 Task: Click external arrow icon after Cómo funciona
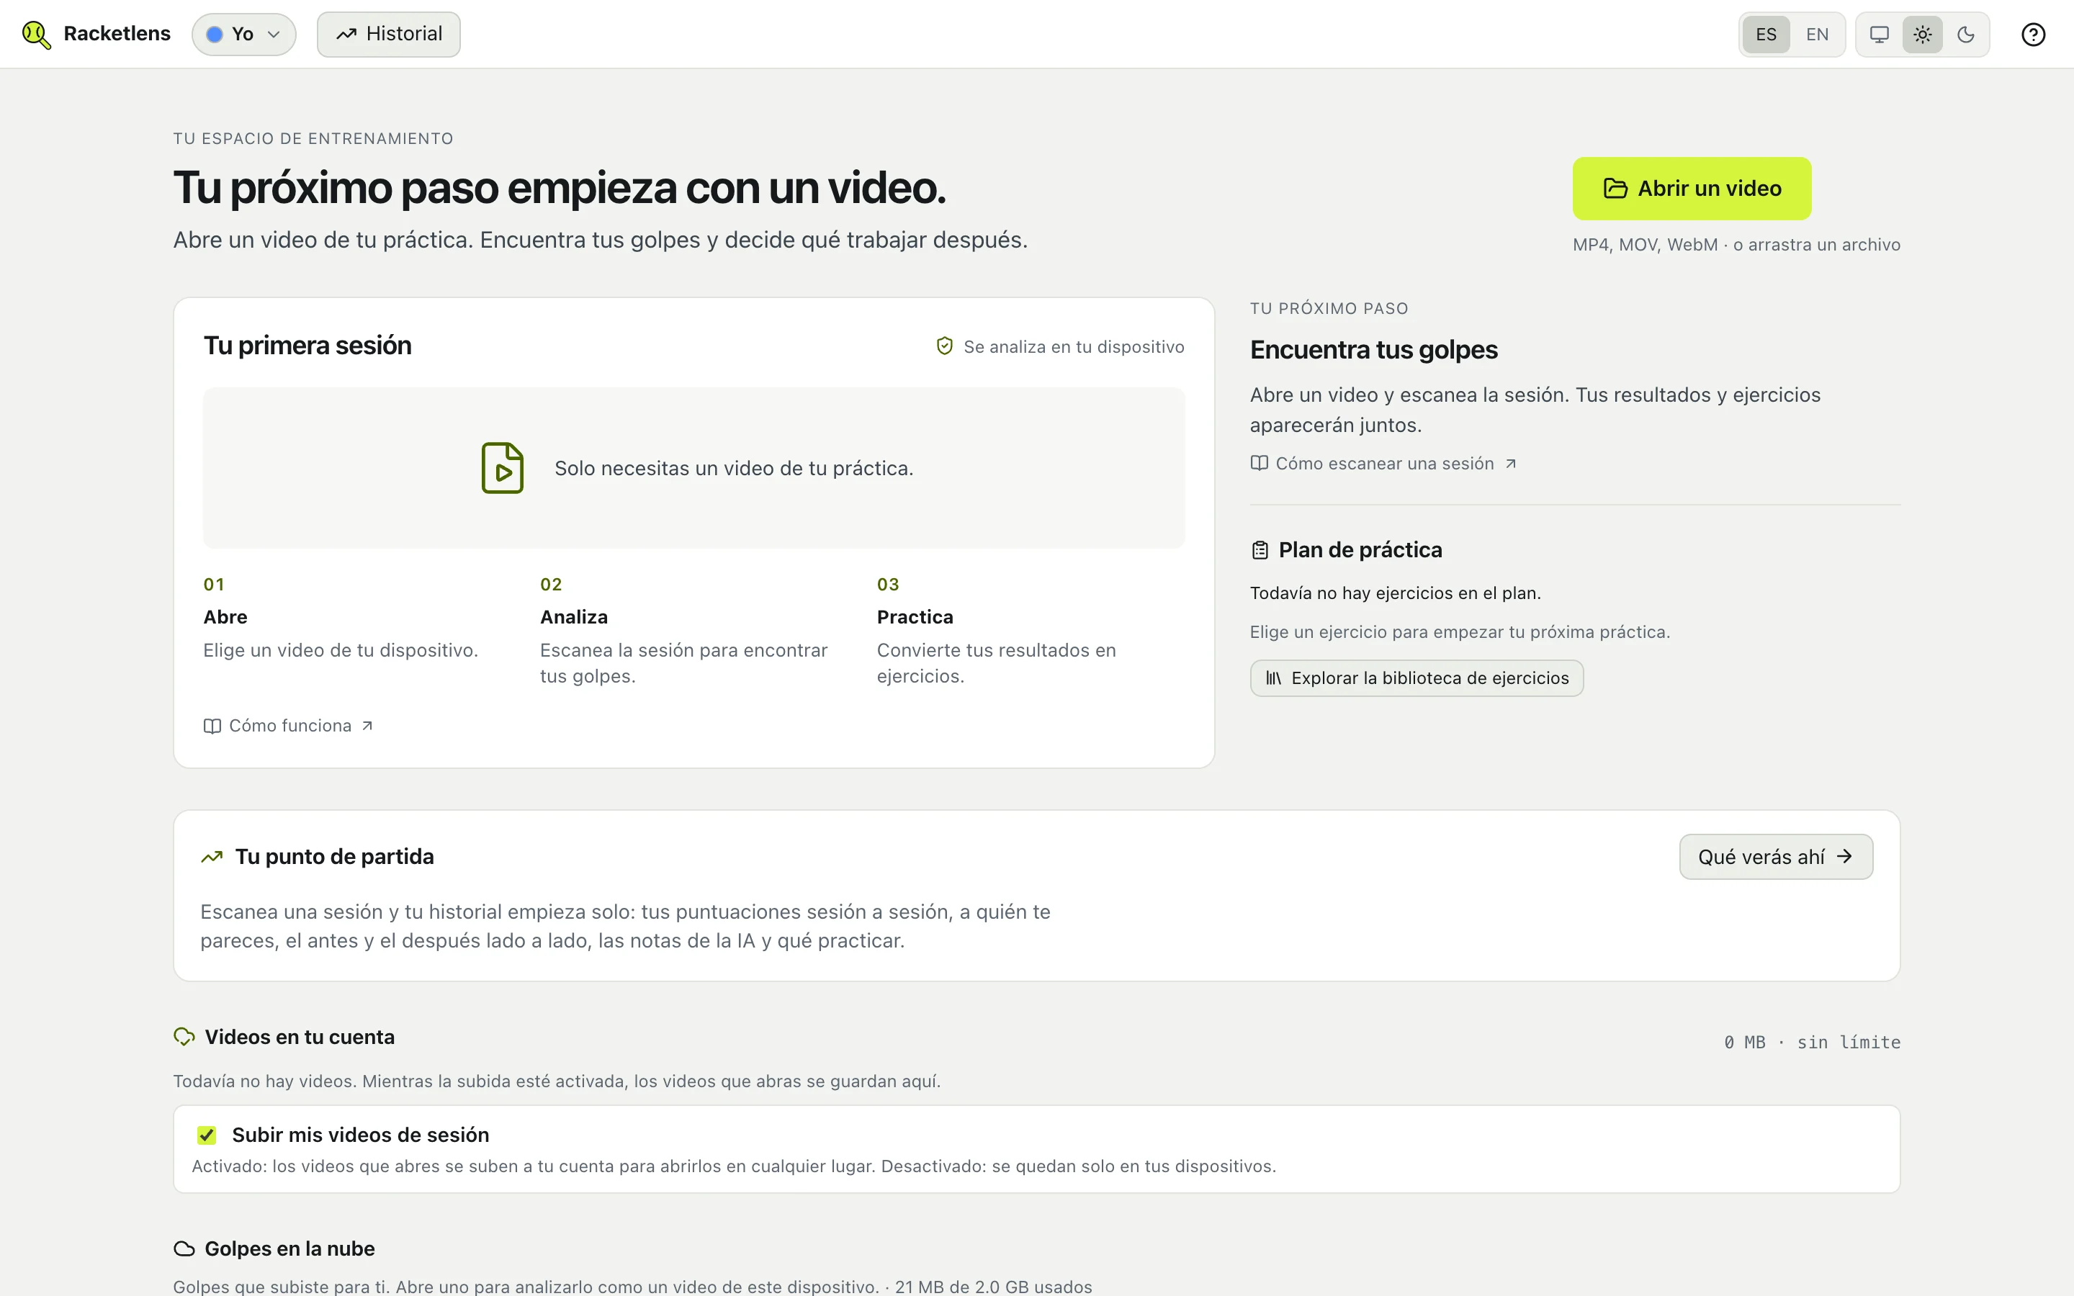click(367, 726)
